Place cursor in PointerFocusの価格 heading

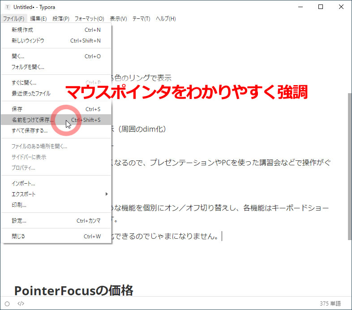(73, 290)
